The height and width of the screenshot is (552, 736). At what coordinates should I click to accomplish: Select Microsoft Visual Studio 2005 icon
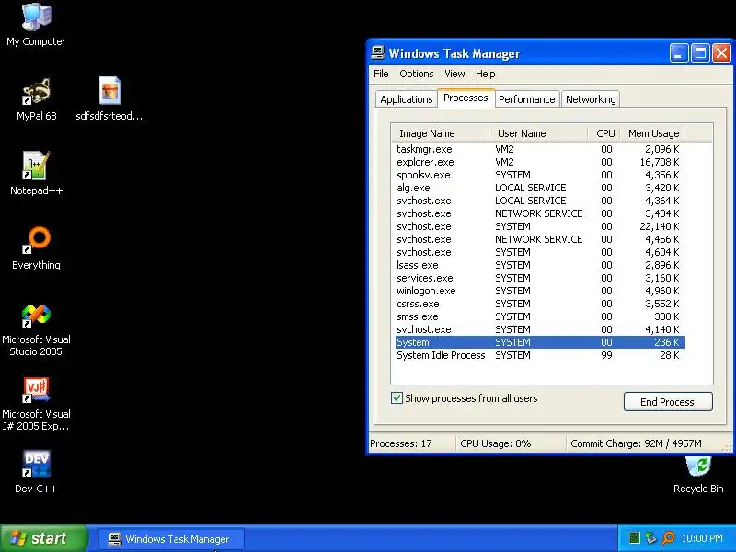[x=36, y=331]
